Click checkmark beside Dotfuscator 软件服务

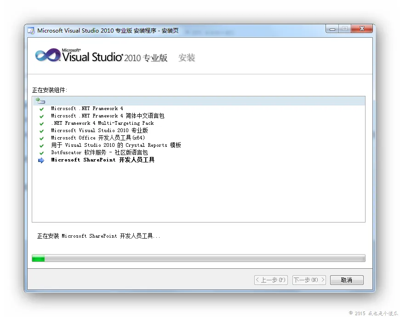coord(41,153)
